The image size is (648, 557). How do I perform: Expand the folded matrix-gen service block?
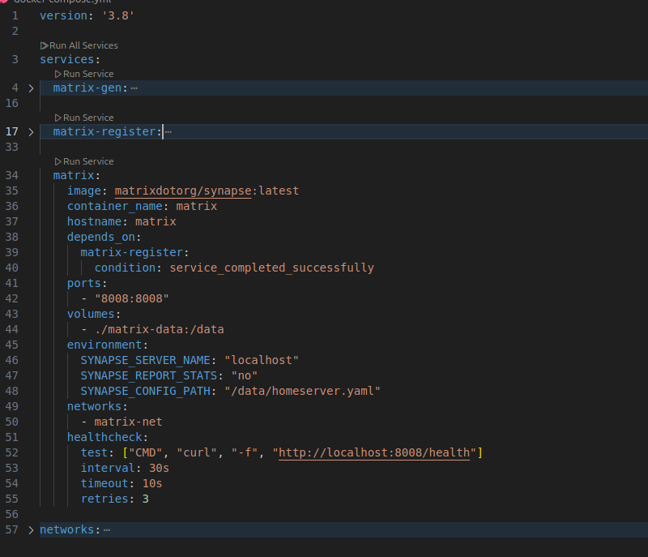[x=31, y=88]
